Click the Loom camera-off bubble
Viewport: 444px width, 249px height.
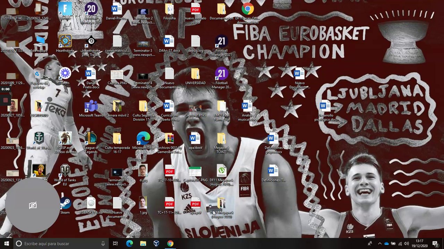[33, 205]
